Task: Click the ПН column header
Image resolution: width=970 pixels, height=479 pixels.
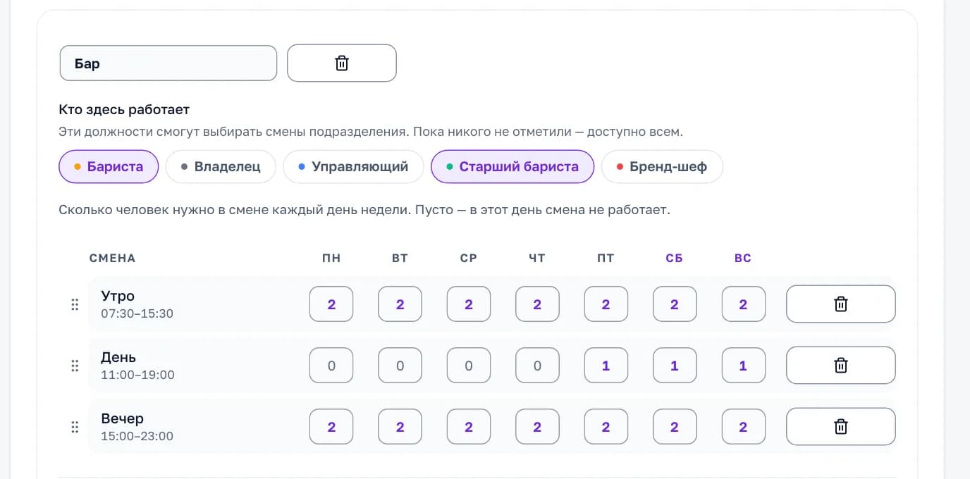Action: [331, 258]
